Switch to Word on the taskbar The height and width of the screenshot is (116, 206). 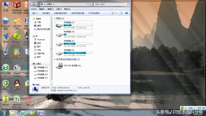coord(42,113)
